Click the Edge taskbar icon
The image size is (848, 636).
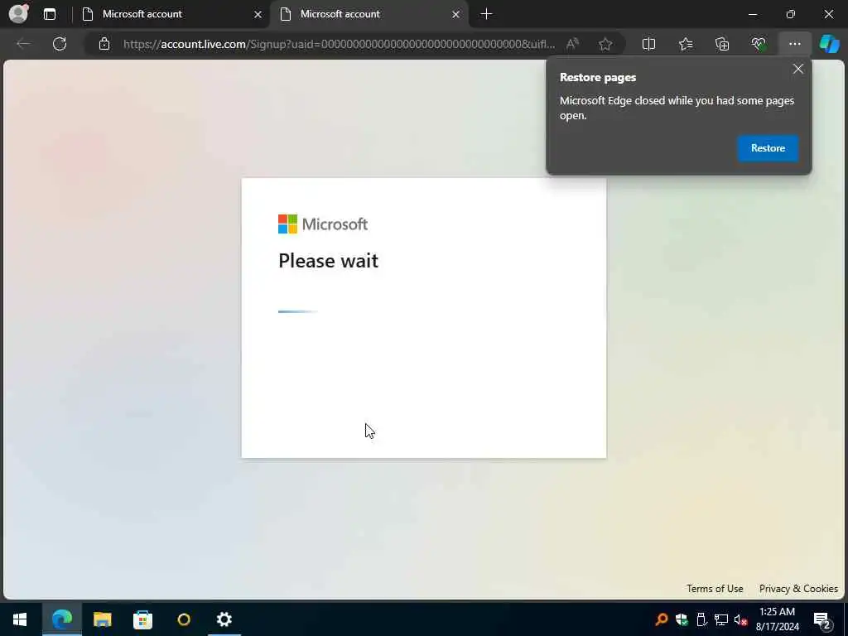point(61,619)
